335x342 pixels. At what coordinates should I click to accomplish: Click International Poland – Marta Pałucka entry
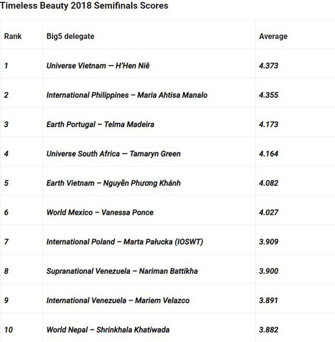pyautogui.click(x=125, y=242)
